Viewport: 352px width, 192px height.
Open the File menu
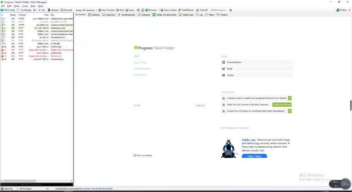3,6
